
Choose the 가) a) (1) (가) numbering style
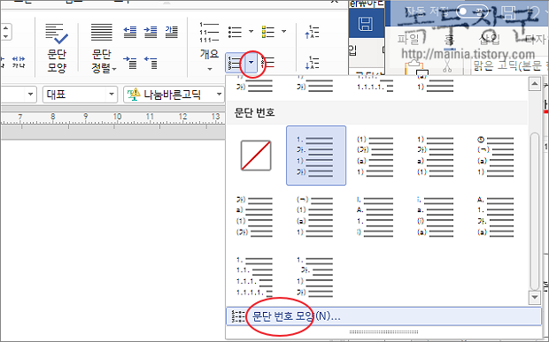(x=254, y=216)
